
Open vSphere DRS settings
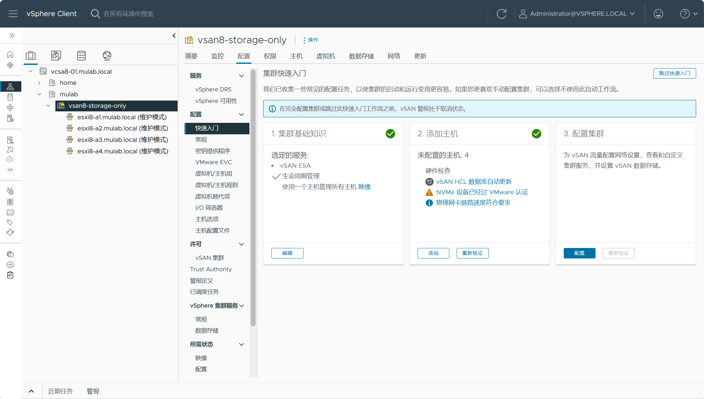click(213, 89)
